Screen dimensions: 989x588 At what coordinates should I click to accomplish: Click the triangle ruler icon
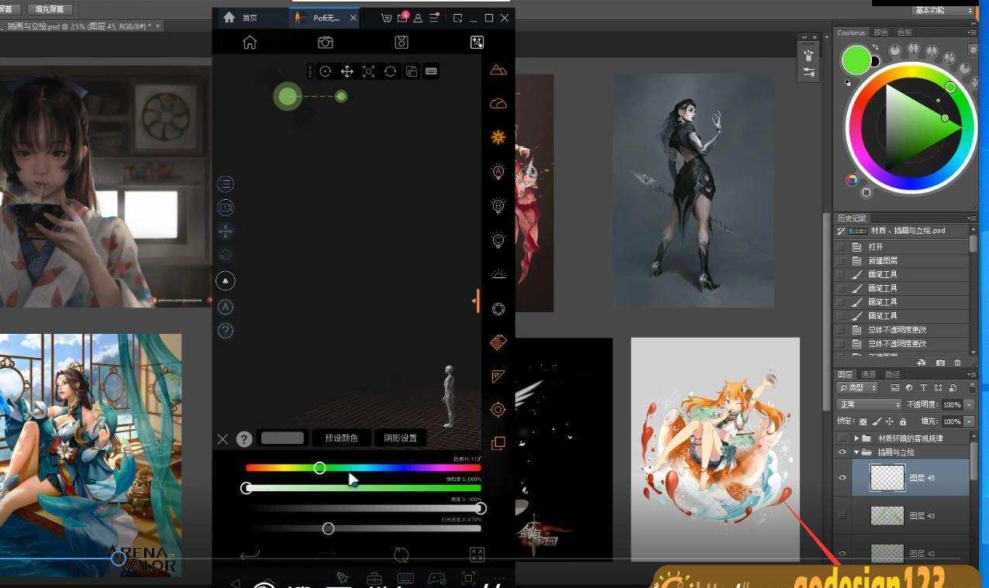point(498,376)
